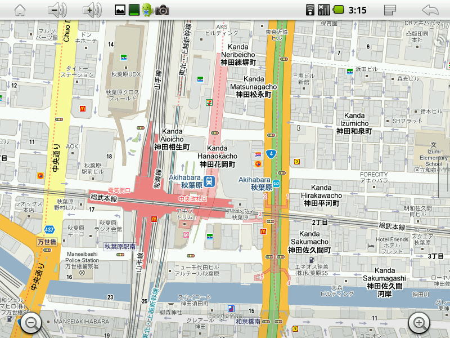Select the Kanda Neribeicho label

pyautogui.click(x=238, y=55)
